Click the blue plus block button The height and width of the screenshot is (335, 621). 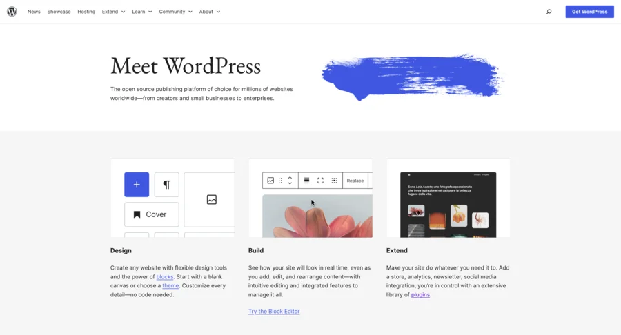pyautogui.click(x=137, y=184)
